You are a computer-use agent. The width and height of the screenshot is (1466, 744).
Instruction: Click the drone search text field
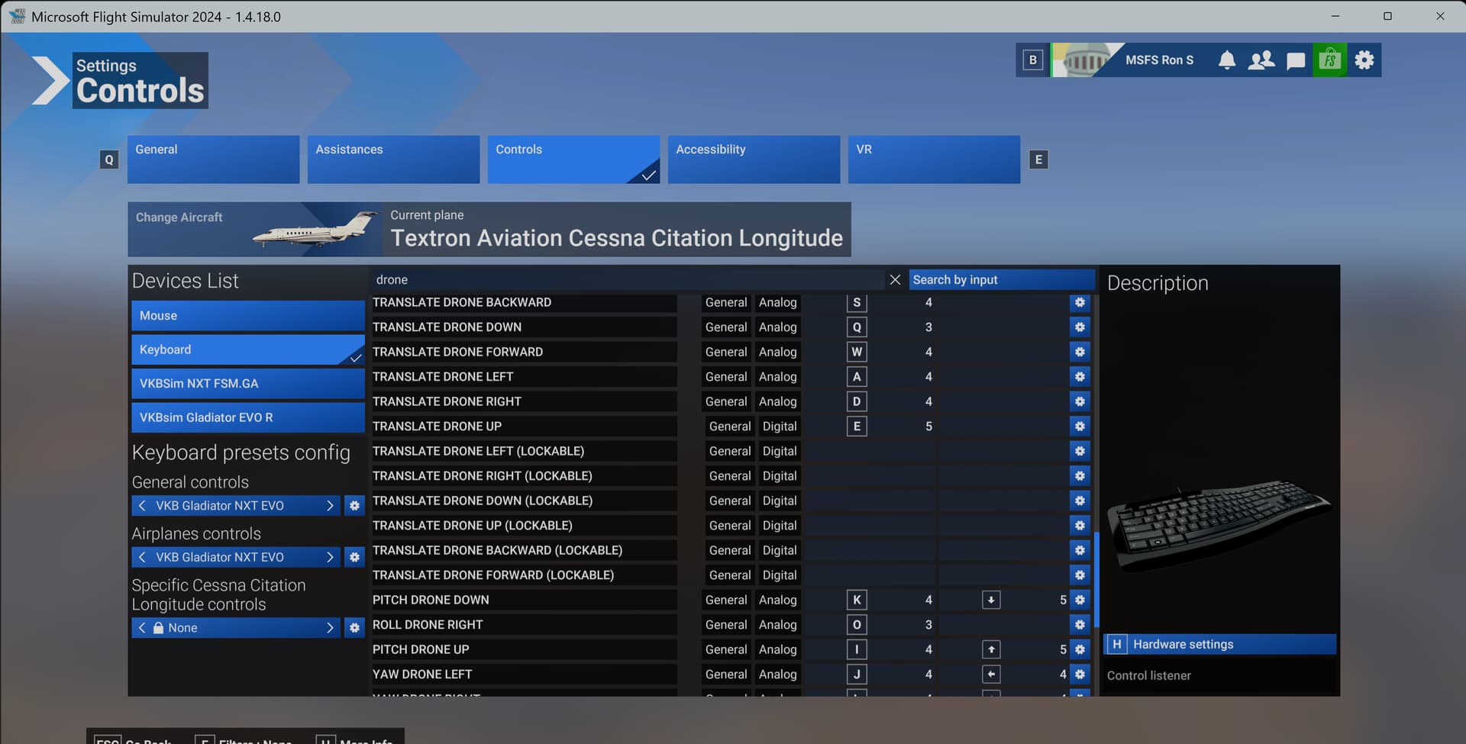point(626,280)
